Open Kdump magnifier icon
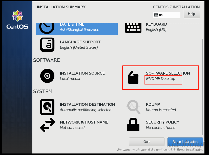 click(133, 107)
